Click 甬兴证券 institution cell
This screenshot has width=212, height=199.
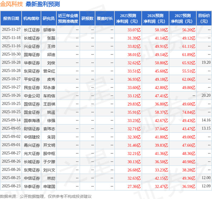(32, 145)
